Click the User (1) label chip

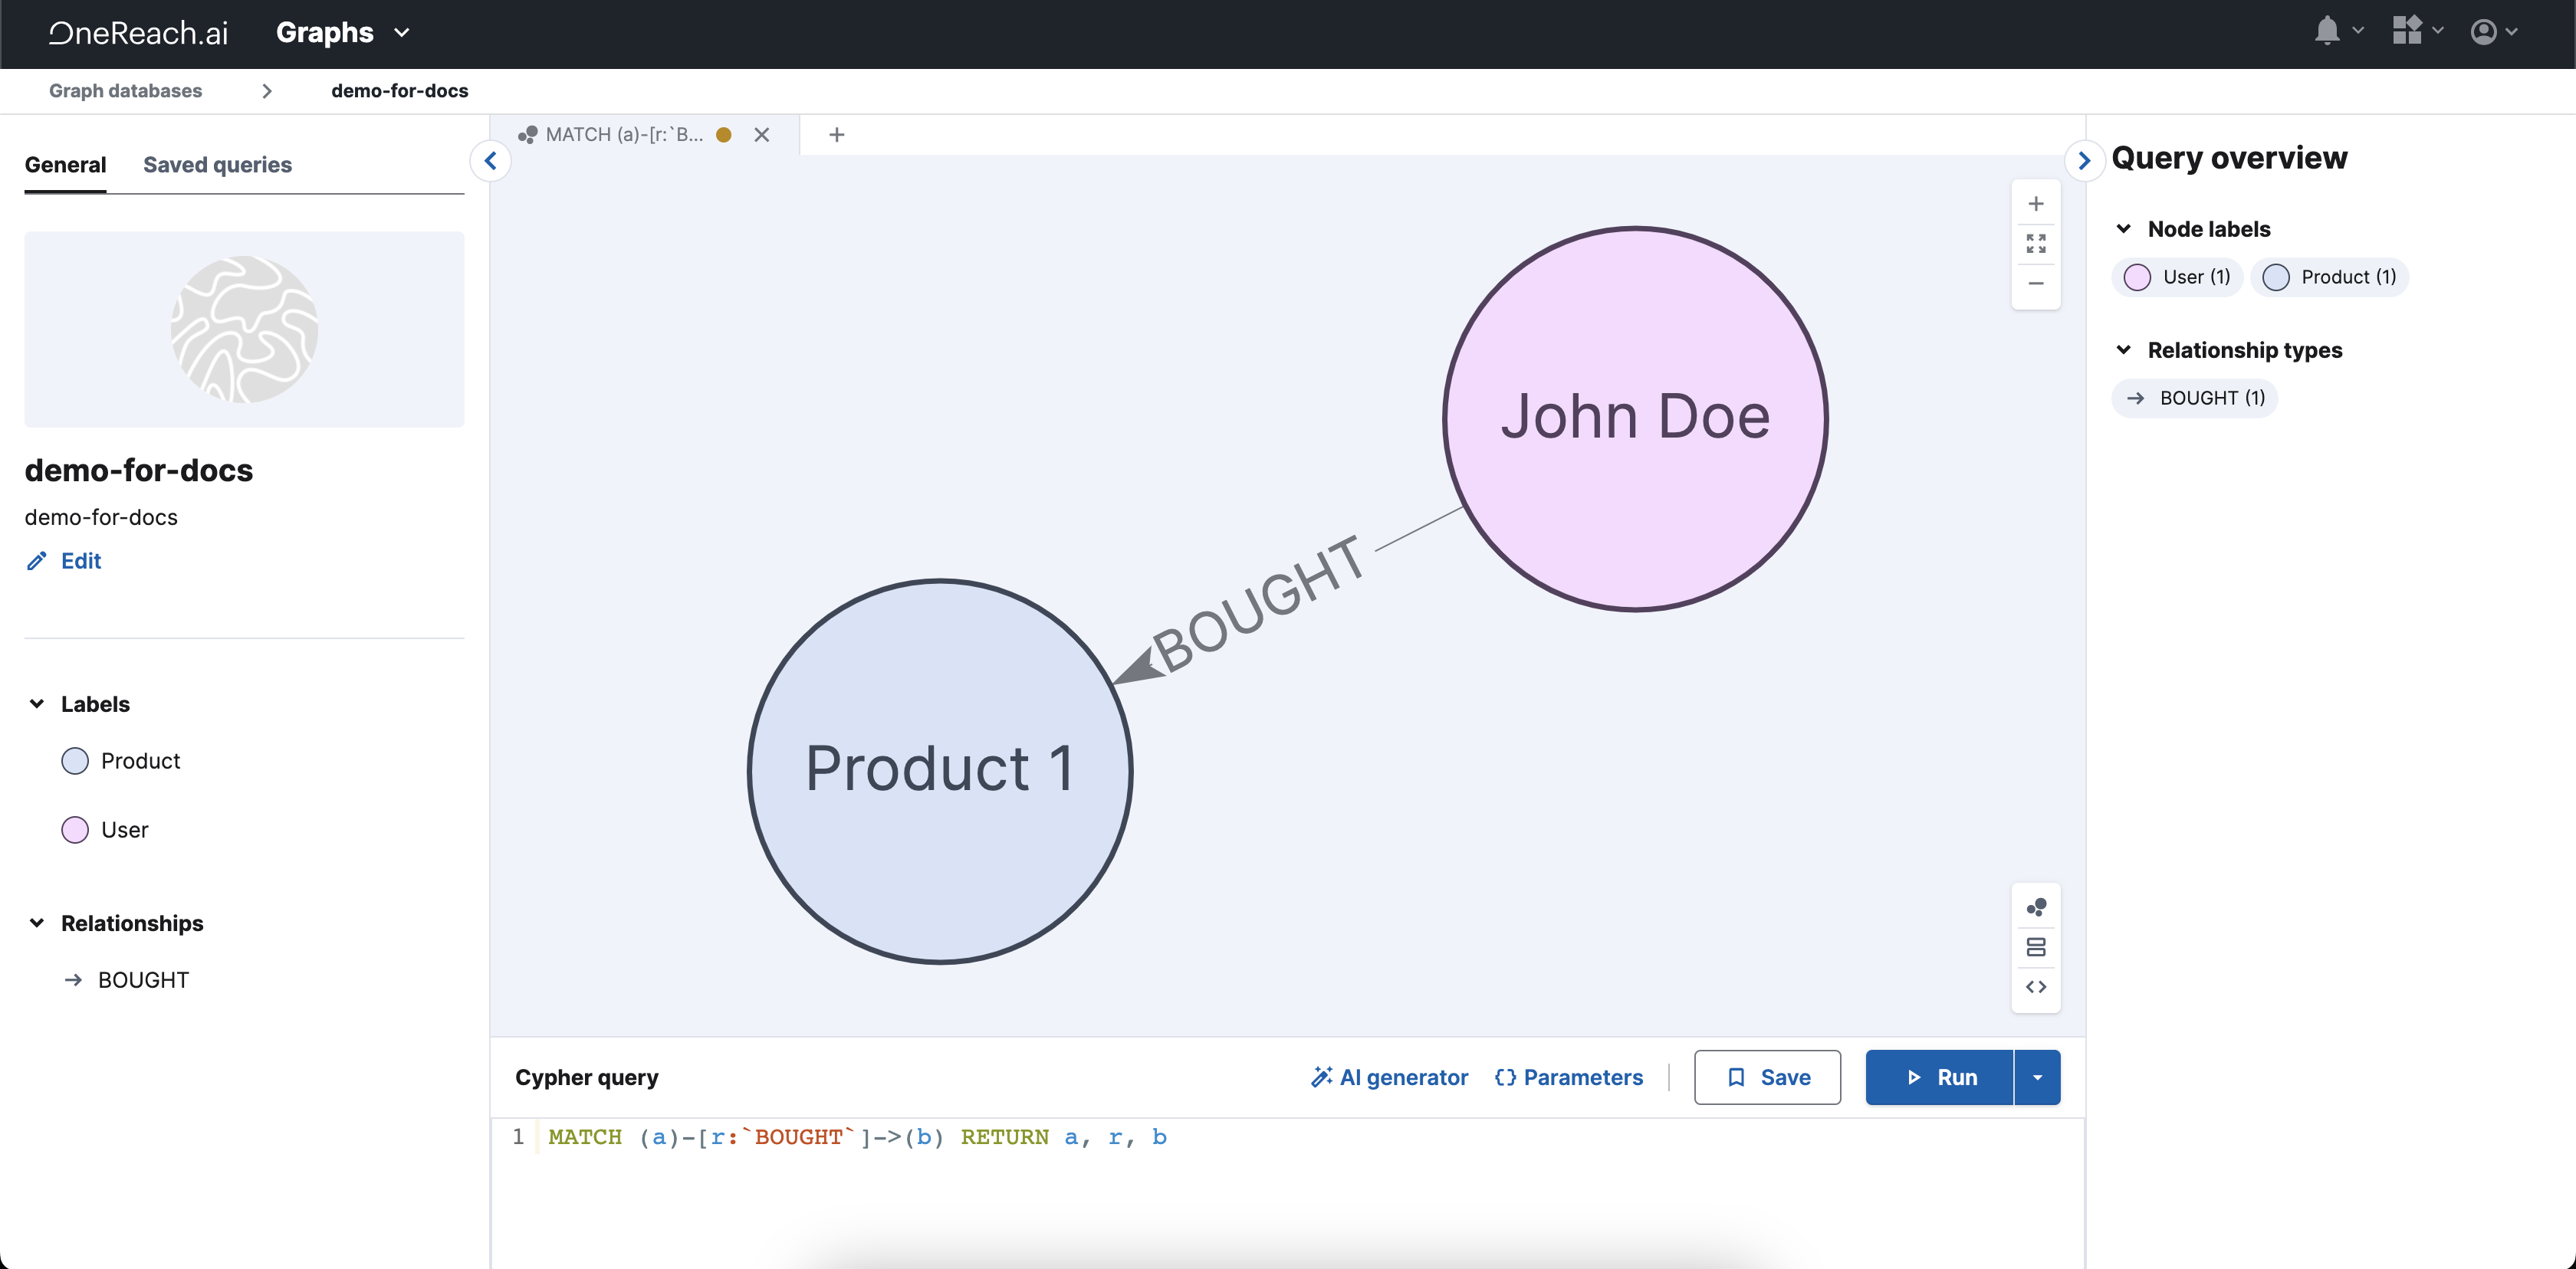2177,277
